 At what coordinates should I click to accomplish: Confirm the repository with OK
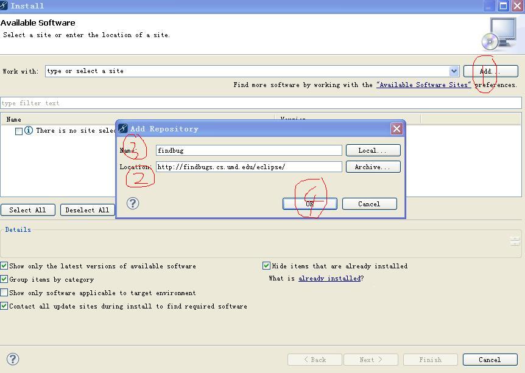(310, 204)
